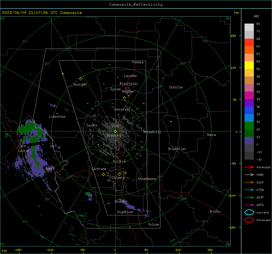Click the red forecast arrow in legend

click(x=249, y=167)
